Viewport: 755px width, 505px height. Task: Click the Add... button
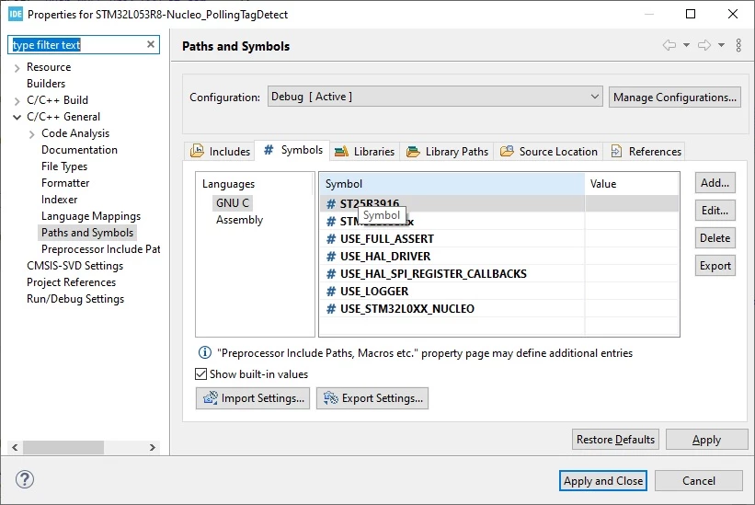click(x=715, y=183)
